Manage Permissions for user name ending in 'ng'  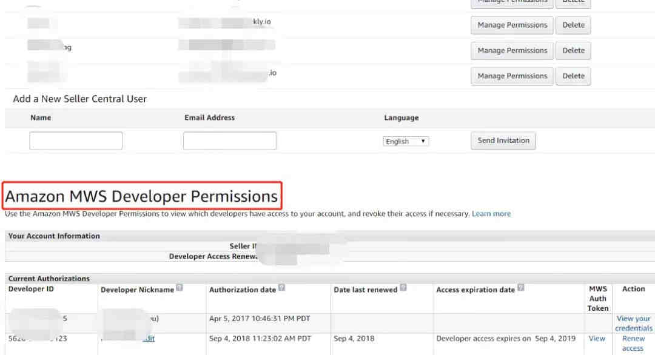point(512,50)
